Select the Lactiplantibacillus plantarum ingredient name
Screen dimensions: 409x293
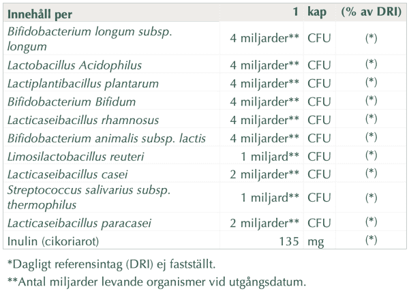pyautogui.click(x=82, y=83)
